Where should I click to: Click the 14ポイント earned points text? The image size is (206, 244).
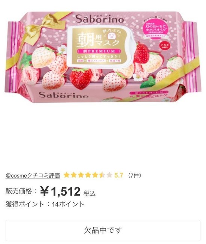point(68,204)
